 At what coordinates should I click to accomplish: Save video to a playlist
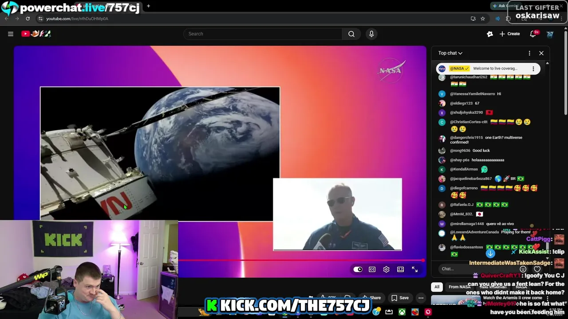click(x=399, y=298)
